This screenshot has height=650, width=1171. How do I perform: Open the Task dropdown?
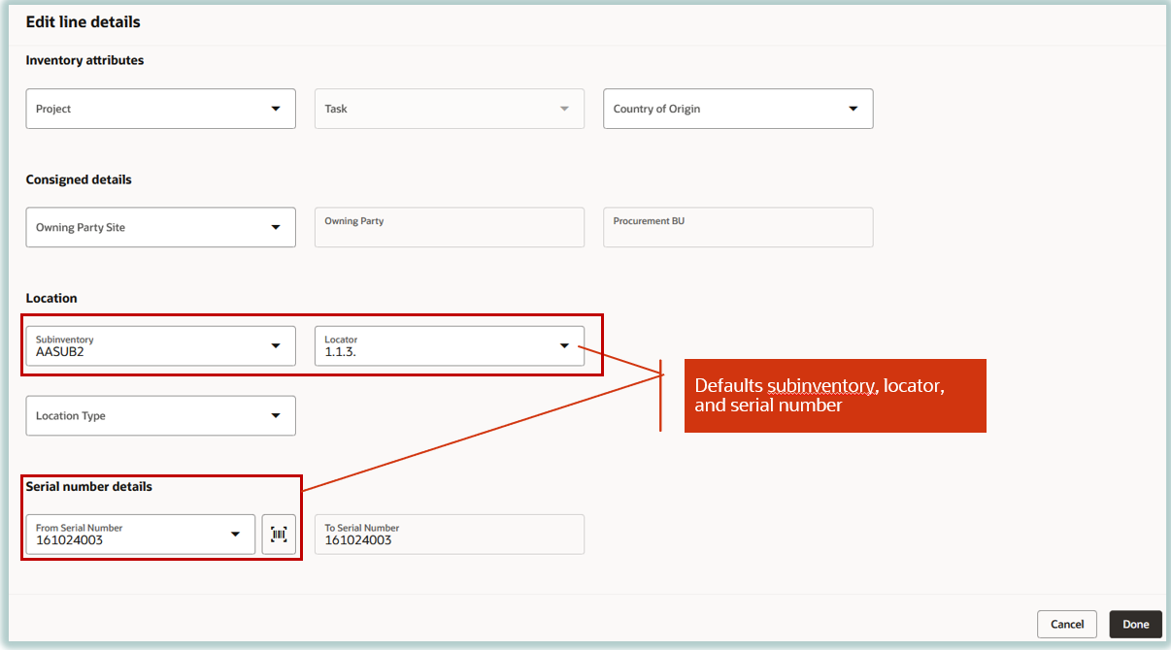pyautogui.click(x=450, y=109)
